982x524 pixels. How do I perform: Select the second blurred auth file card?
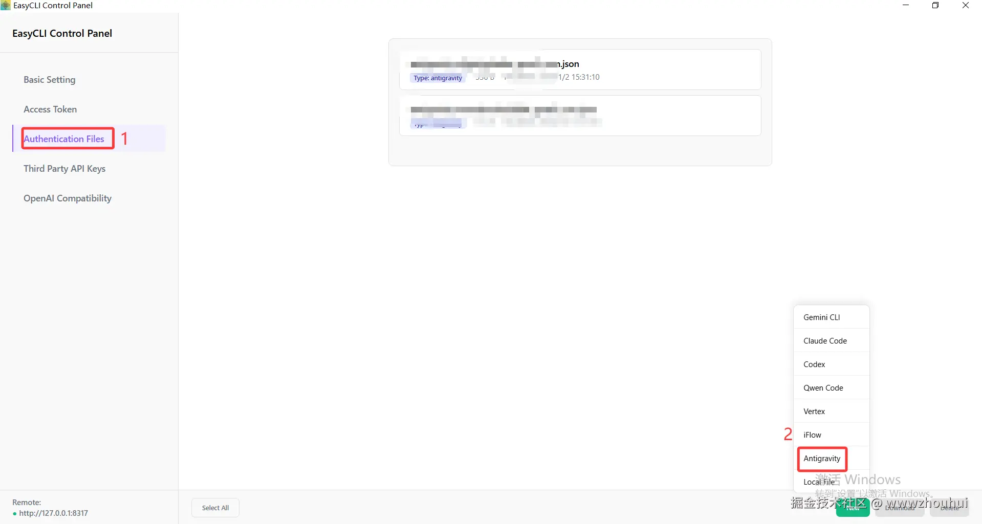tap(580, 116)
